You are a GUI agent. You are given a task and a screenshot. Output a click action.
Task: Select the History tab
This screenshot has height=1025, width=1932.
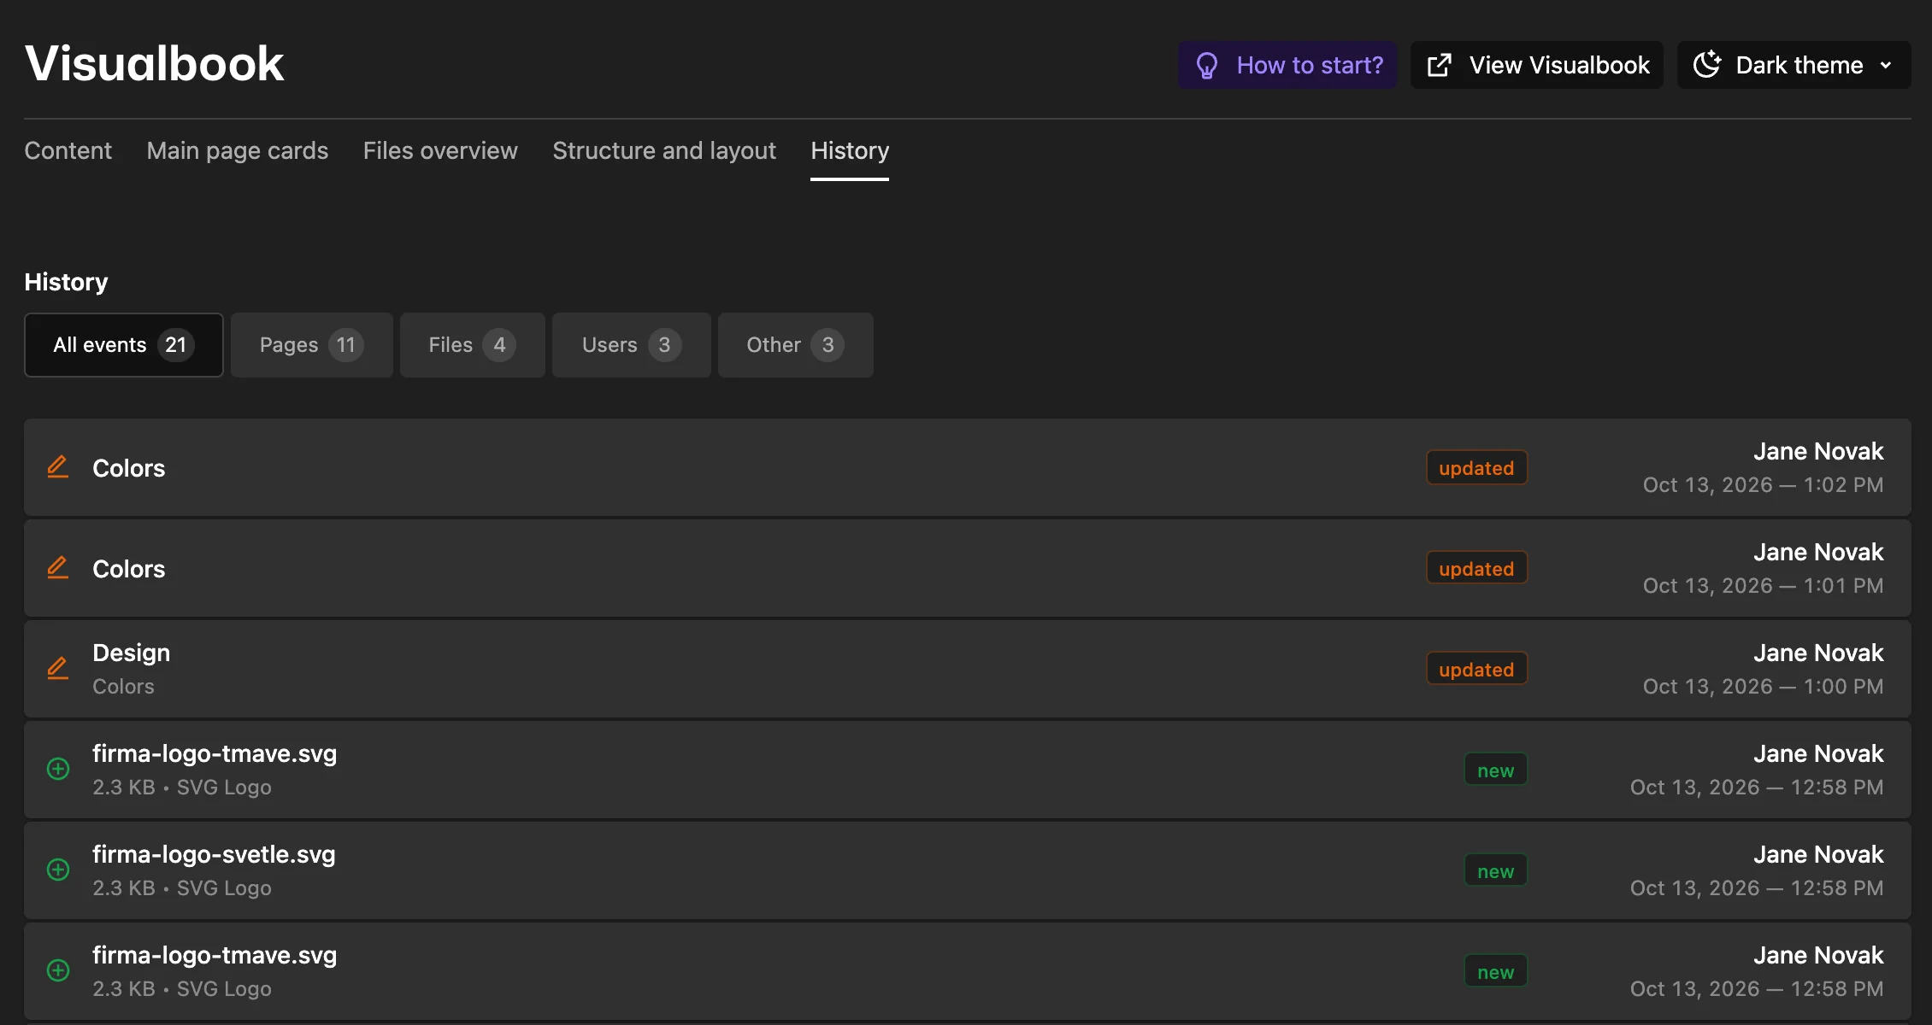(x=850, y=150)
